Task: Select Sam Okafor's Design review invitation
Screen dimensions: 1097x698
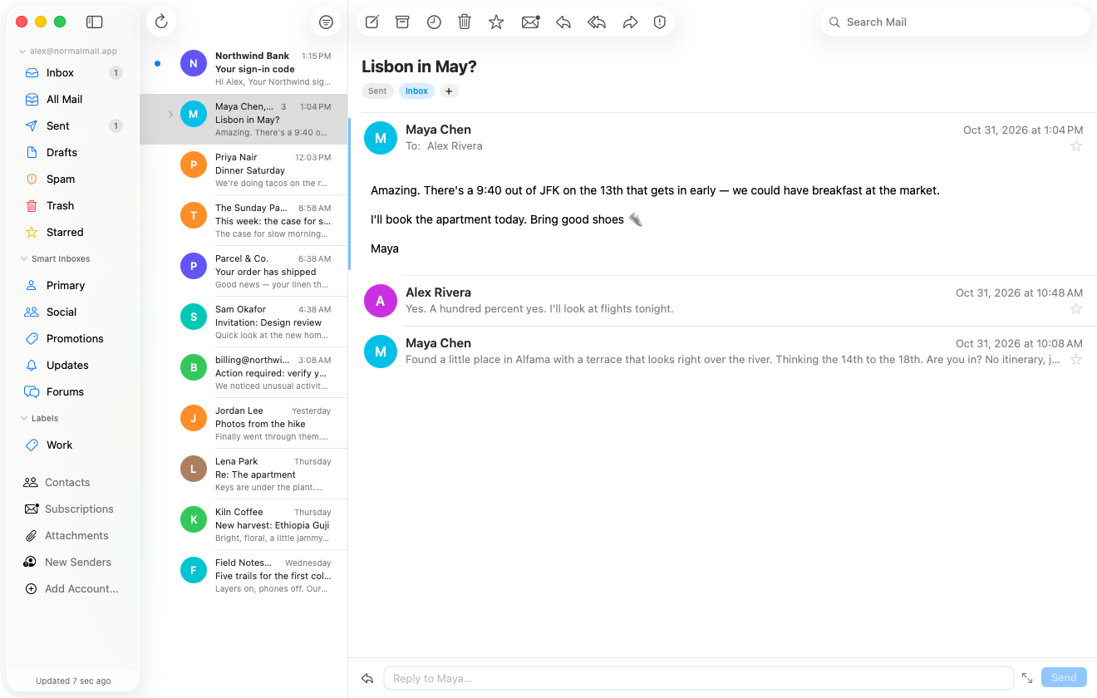Action: pos(244,322)
